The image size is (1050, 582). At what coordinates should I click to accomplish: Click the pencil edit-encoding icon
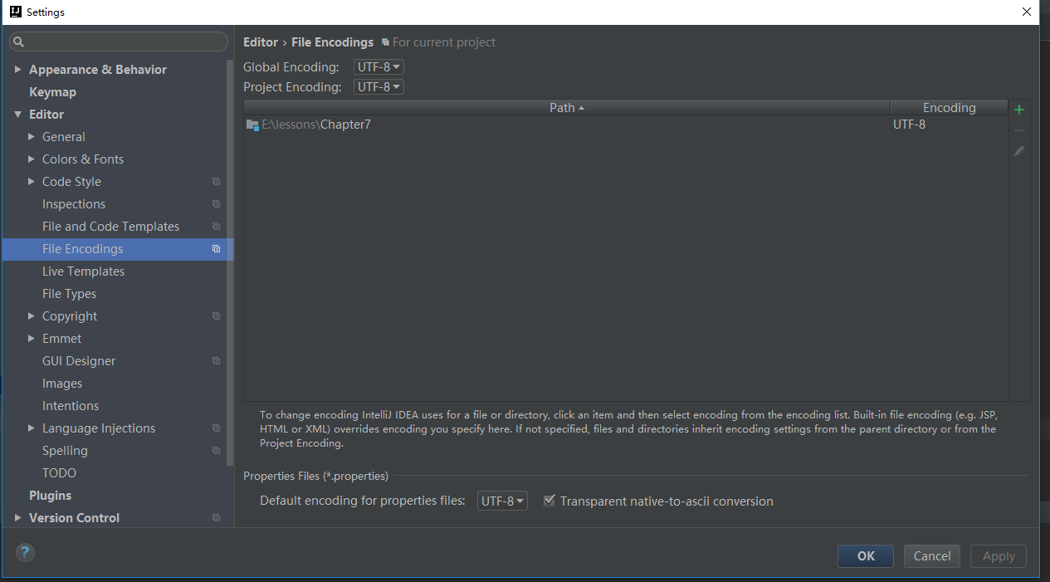pyautogui.click(x=1019, y=151)
